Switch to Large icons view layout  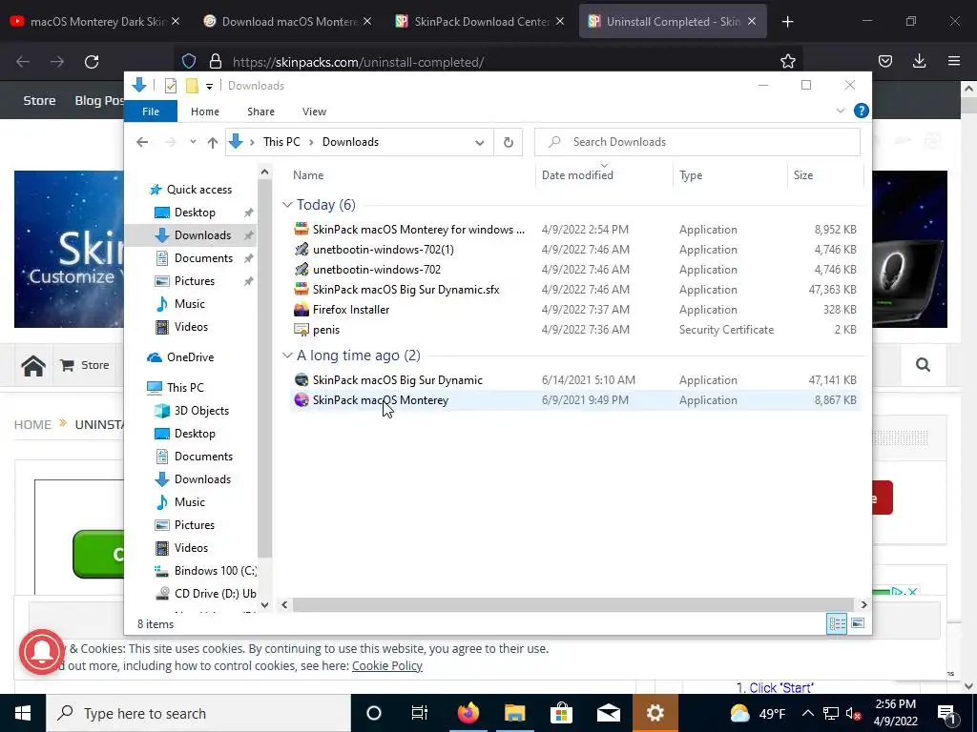[858, 623]
